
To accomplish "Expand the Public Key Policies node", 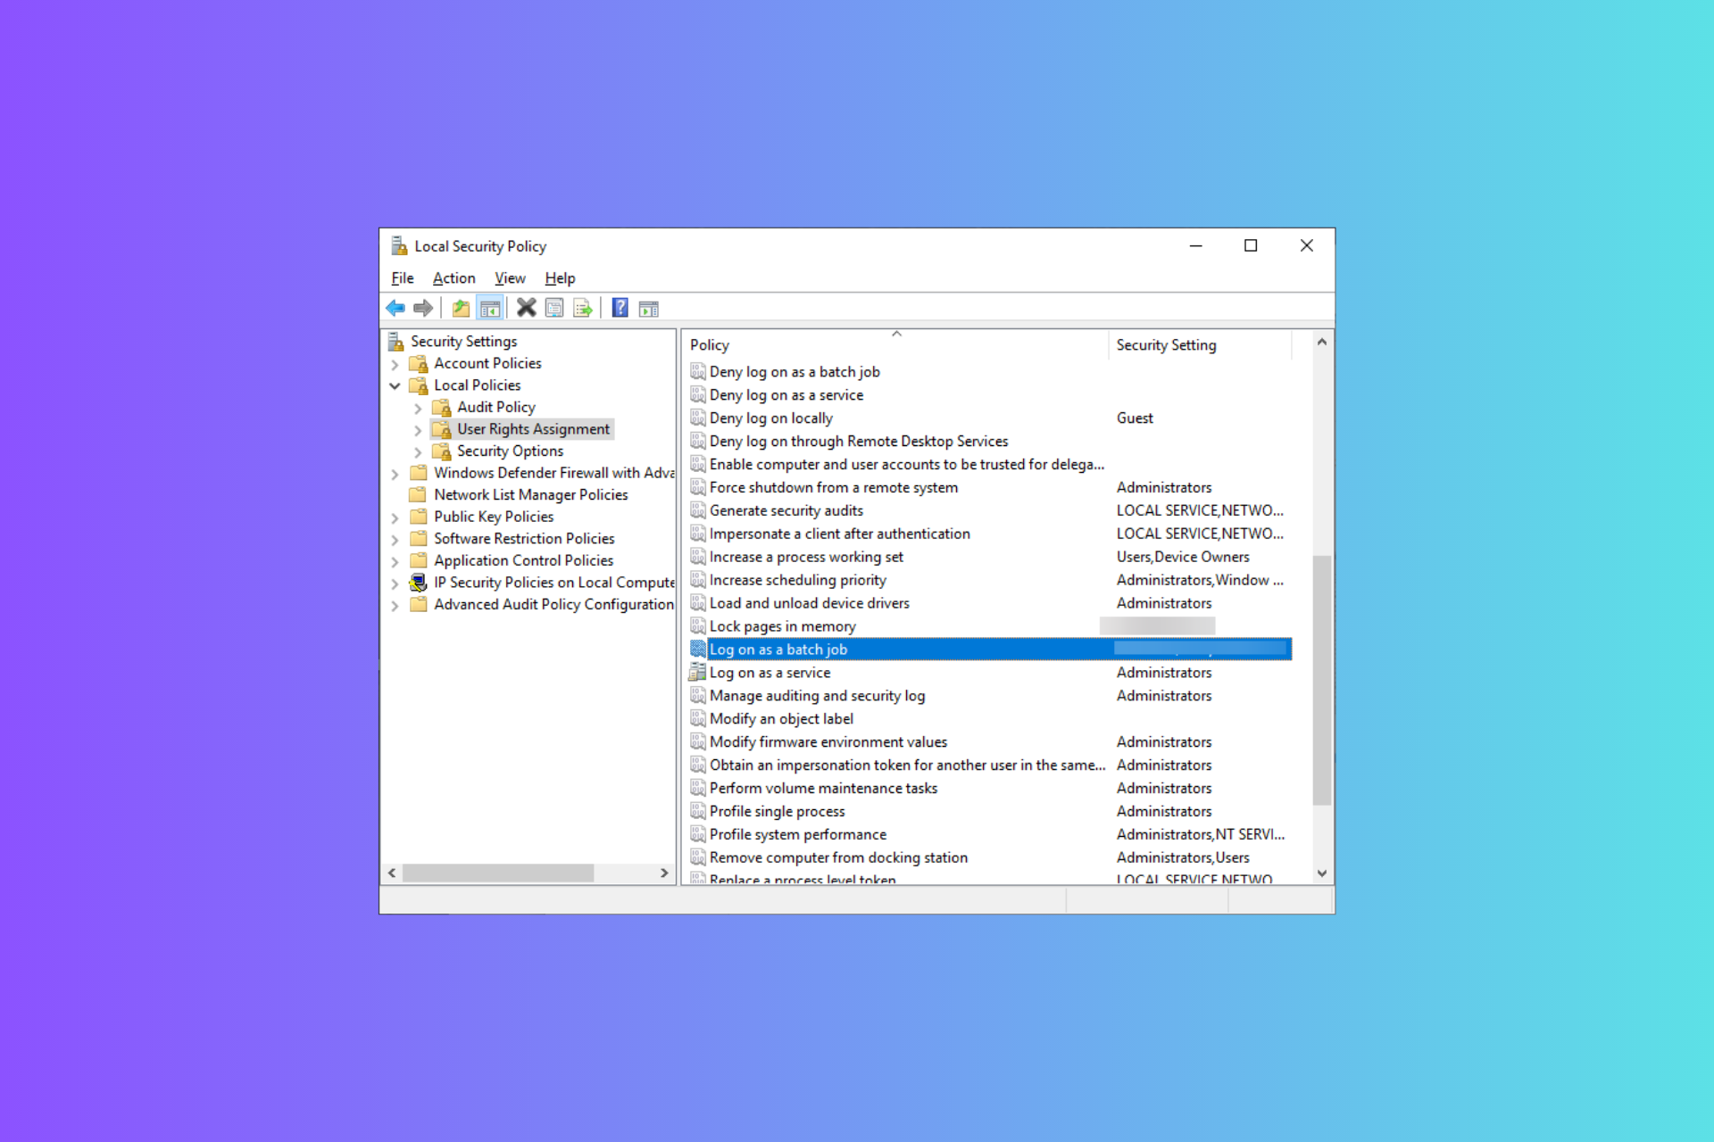I will pos(395,517).
